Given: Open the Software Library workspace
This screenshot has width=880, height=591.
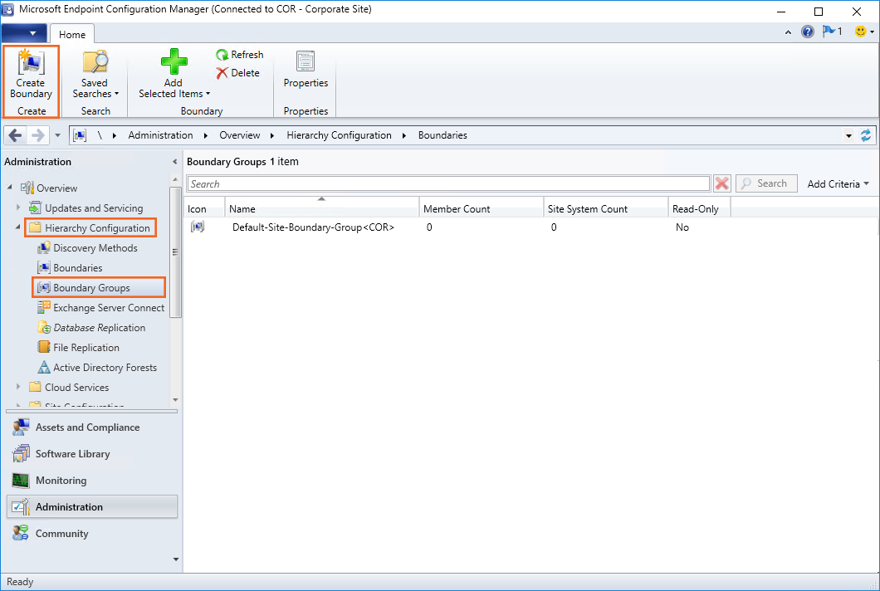Looking at the screenshot, I should click(72, 454).
